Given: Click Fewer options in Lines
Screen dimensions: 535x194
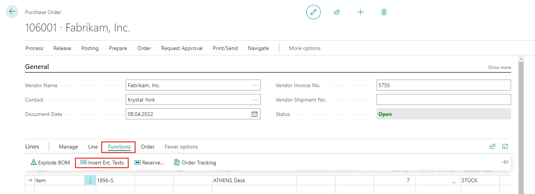Looking at the screenshot, I should (x=181, y=147).
